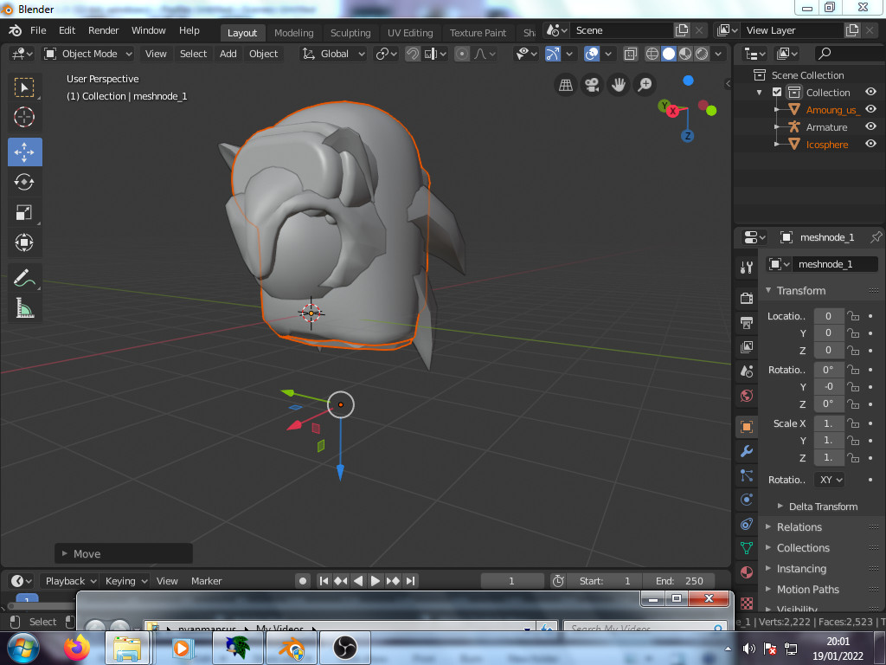Screen dimensions: 886x665
Task: Hide the Icosphere in the outliner
Action: [870, 144]
